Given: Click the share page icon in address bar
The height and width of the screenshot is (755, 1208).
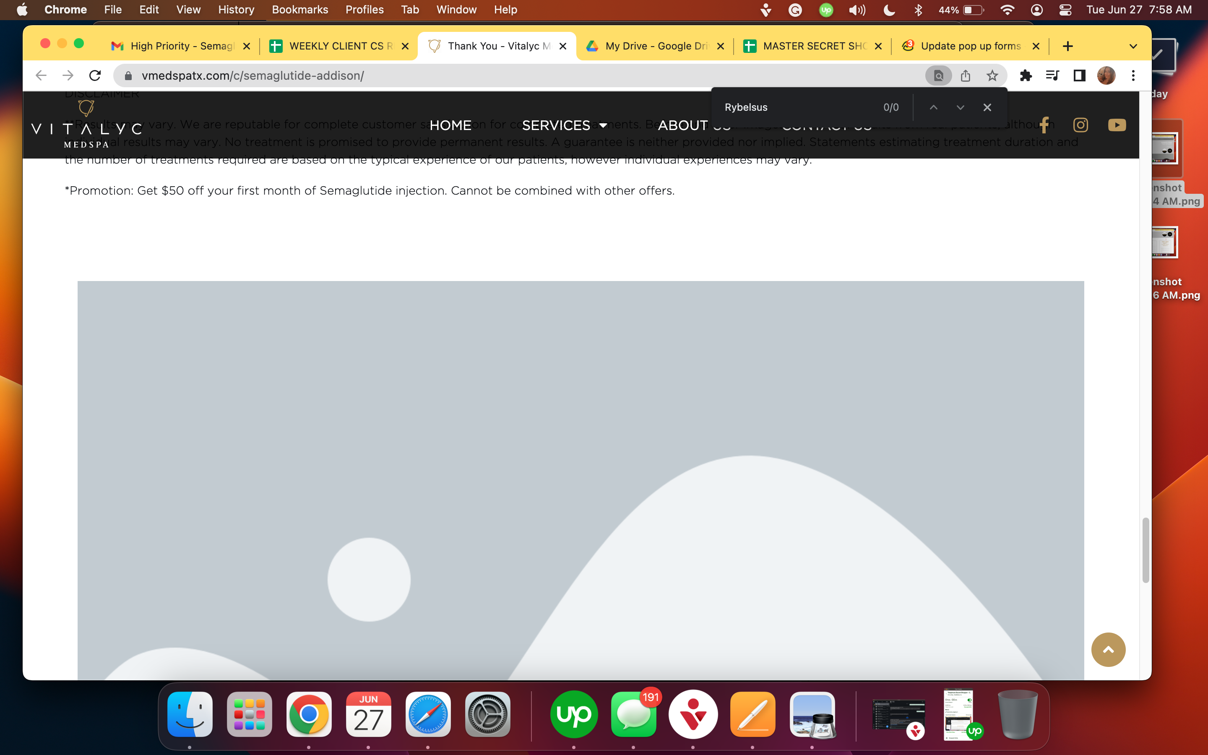Looking at the screenshot, I should (966, 75).
